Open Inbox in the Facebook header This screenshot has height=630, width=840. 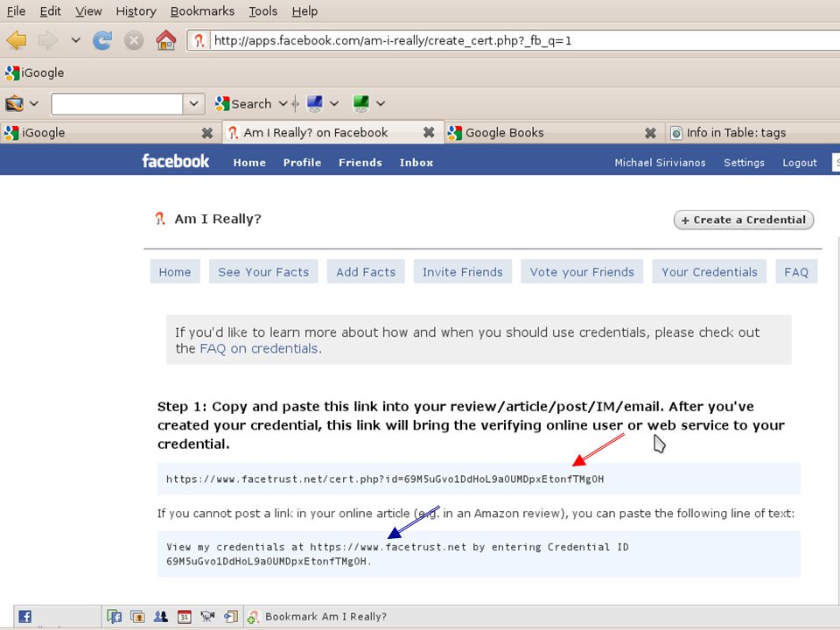tap(416, 163)
